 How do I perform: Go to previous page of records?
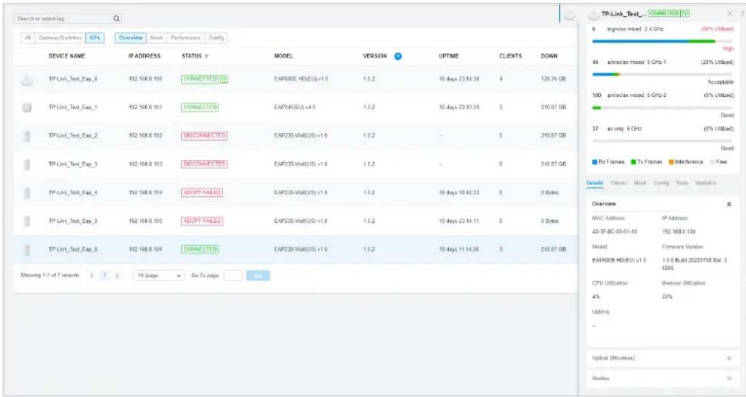pyautogui.click(x=92, y=276)
